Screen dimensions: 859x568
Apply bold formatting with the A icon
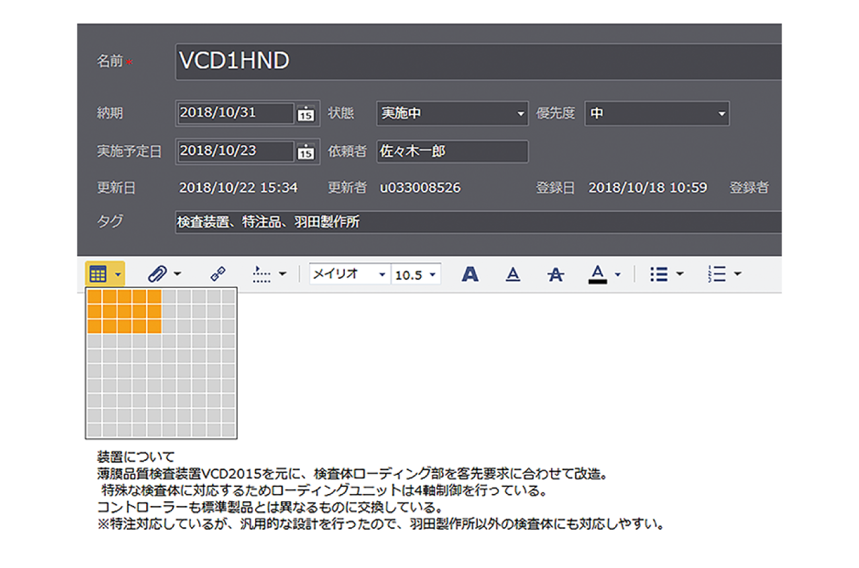[469, 273]
